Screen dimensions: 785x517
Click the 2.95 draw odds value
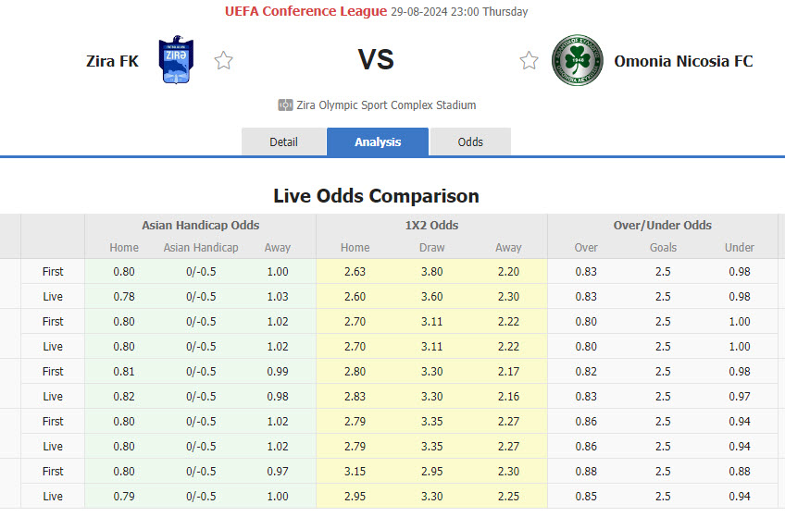[431, 472]
